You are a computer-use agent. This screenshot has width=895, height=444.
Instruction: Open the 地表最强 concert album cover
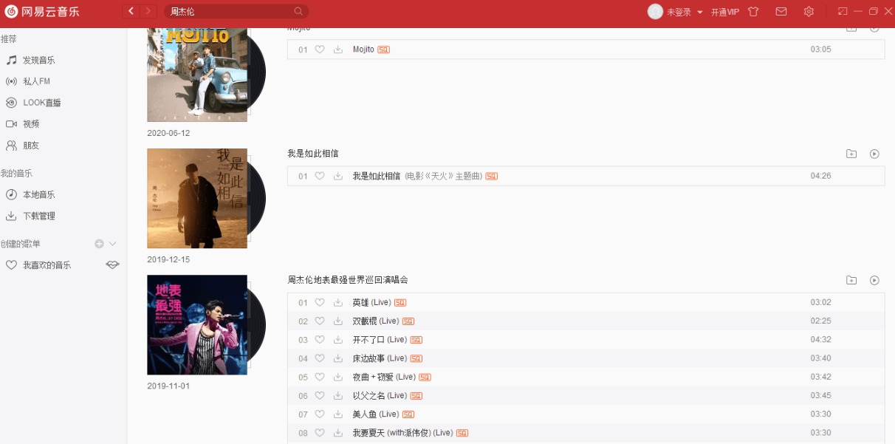pyautogui.click(x=197, y=325)
